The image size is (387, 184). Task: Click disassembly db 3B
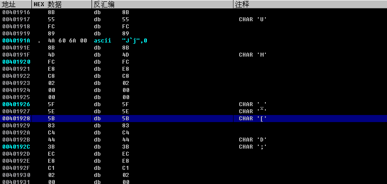pyautogui.click(x=111, y=147)
